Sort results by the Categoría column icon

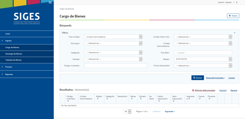pyautogui.click(x=107, y=99)
